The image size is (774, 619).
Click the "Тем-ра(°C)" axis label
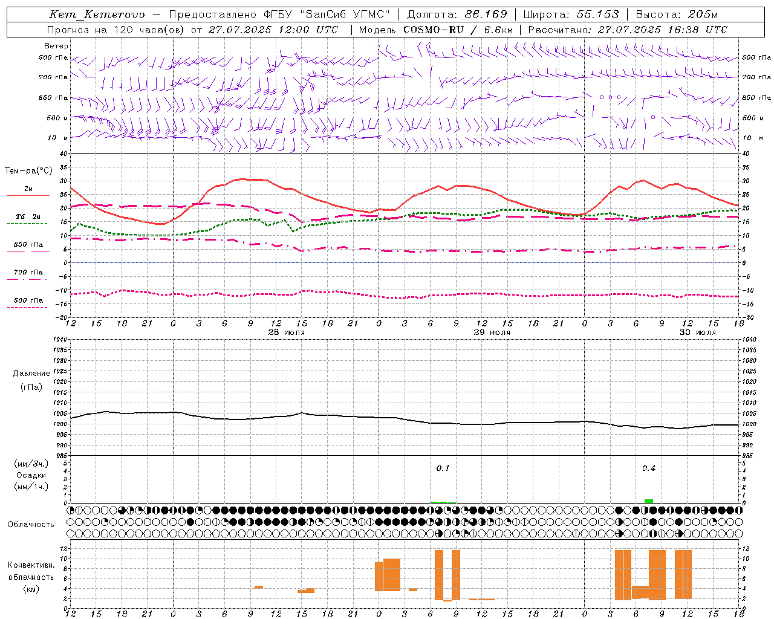coord(28,171)
